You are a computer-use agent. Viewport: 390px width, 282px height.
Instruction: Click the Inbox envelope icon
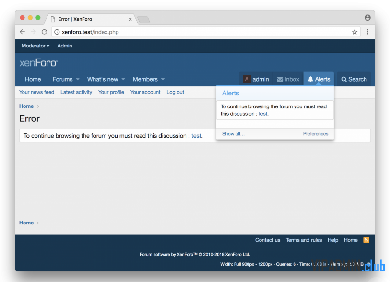(280, 79)
